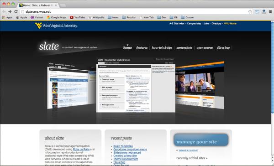The width and height of the screenshot is (274, 166).
Task: Click the browser forward arrow
Action: click(10, 11)
